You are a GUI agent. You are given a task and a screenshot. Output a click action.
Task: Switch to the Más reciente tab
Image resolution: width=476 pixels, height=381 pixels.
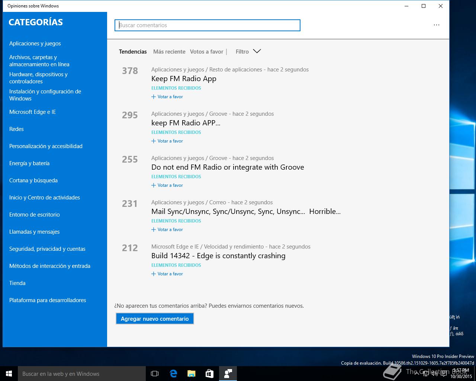pos(169,52)
